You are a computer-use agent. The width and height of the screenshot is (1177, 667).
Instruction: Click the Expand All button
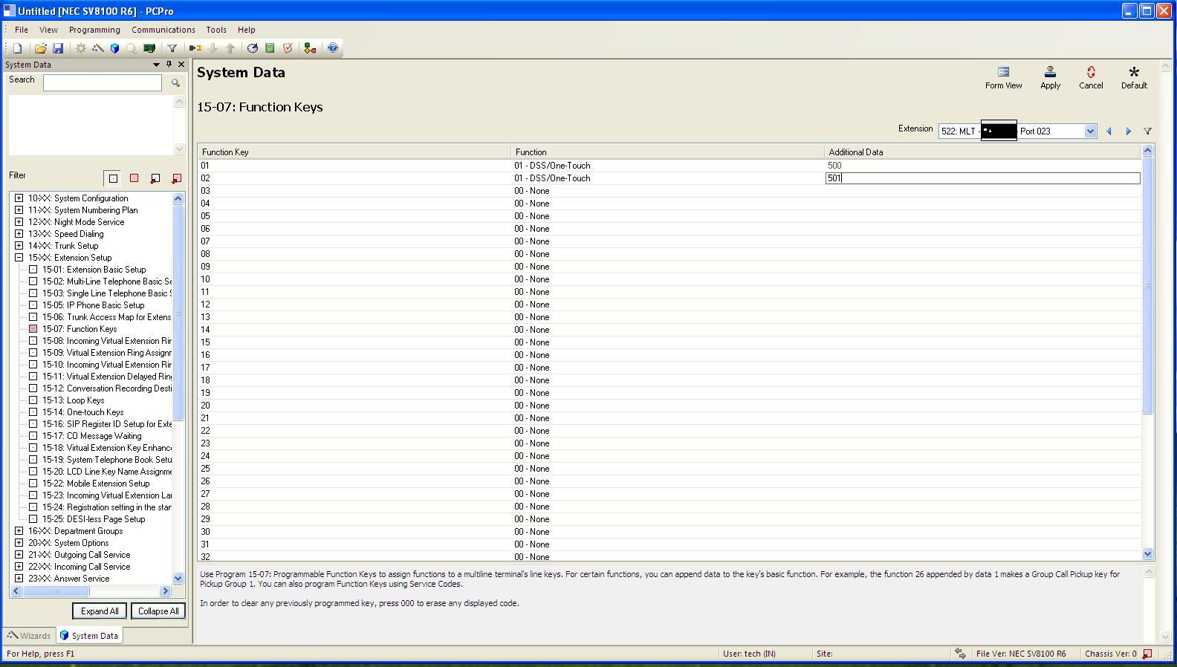(x=100, y=611)
